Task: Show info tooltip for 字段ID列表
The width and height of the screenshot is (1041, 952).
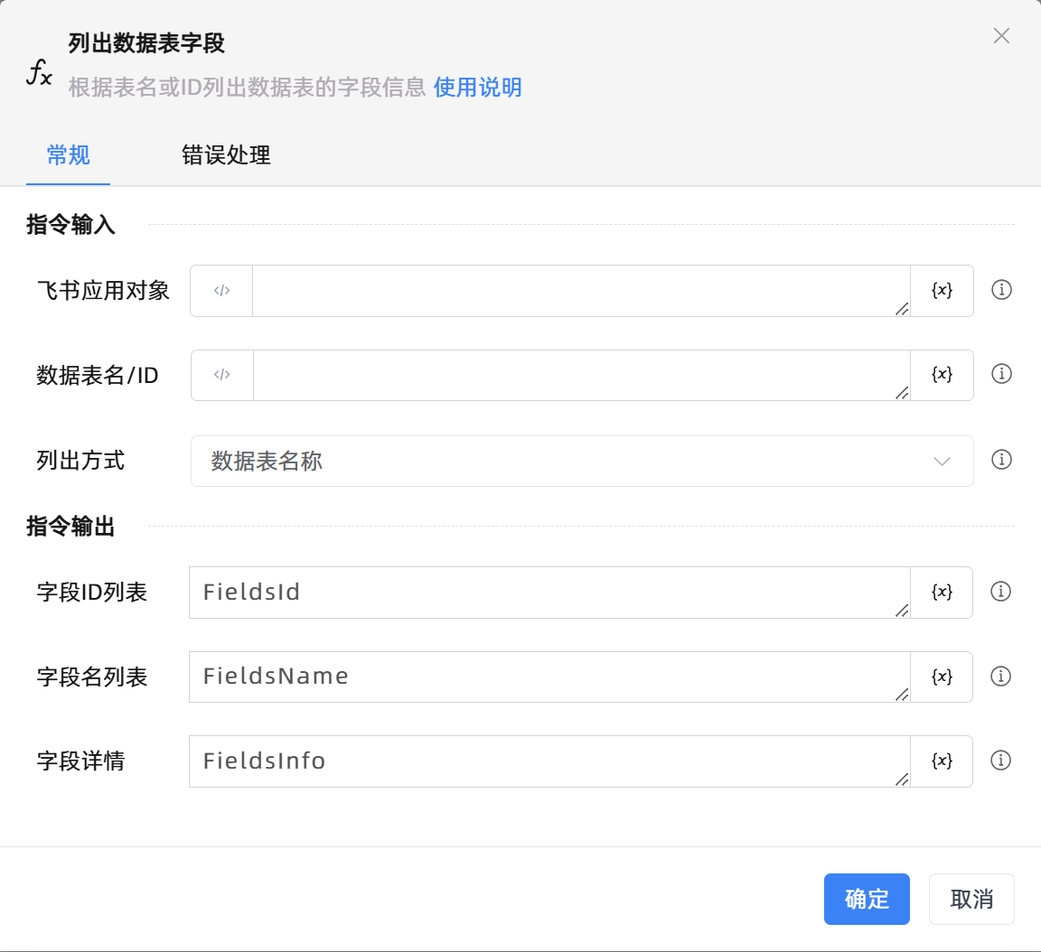Action: point(1000,591)
